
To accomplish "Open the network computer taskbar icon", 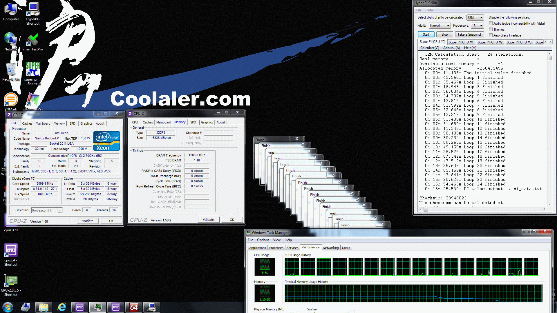I will pos(26,307).
